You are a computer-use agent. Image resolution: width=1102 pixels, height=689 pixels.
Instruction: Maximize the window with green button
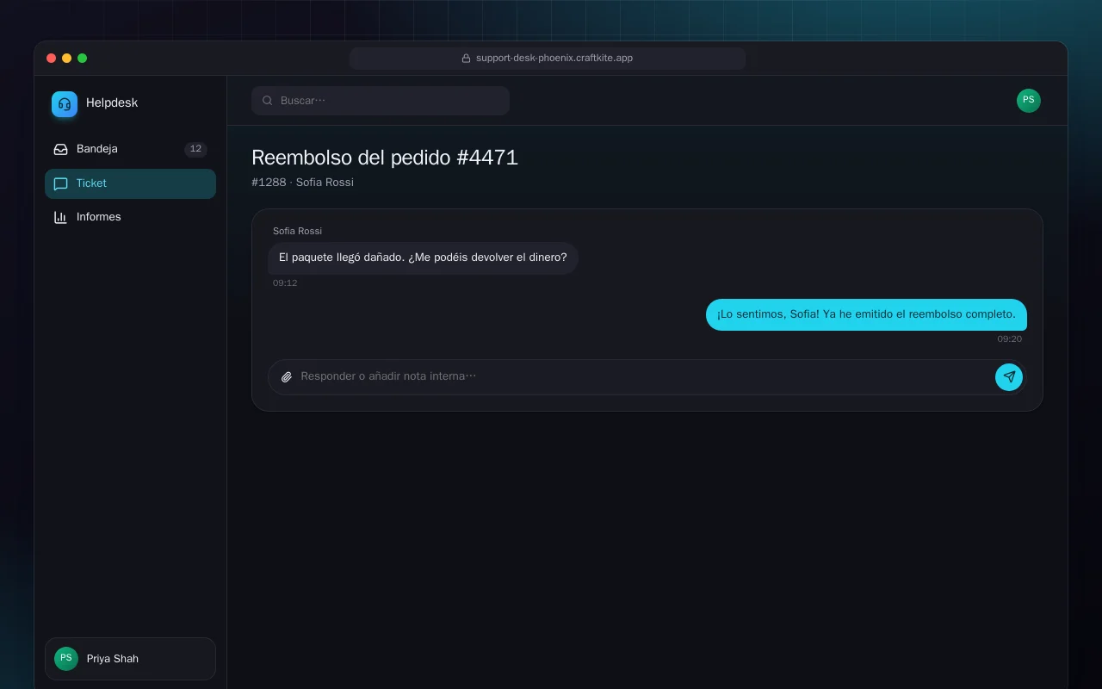coord(83,59)
